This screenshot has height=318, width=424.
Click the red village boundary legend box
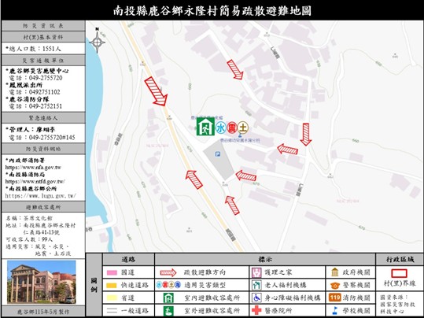[399, 273]
